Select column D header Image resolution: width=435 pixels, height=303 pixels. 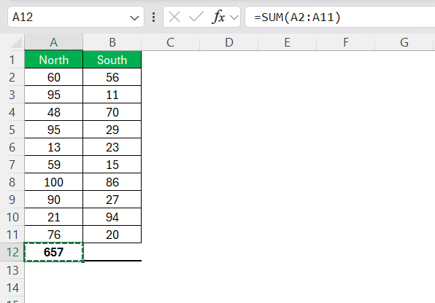click(229, 42)
